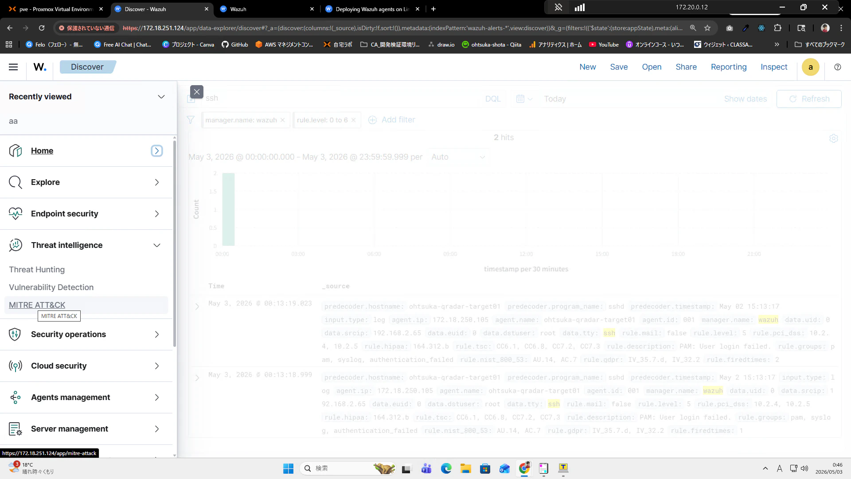Collapse the Threat intelligence menu
This screenshot has height=479, width=851.
coord(157,245)
